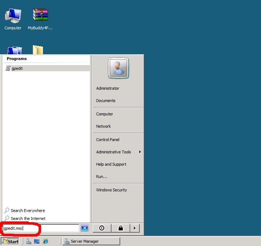The height and width of the screenshot is (246, 261).
Task: Click Show Desktop quick launch icon
Action: 37,241
